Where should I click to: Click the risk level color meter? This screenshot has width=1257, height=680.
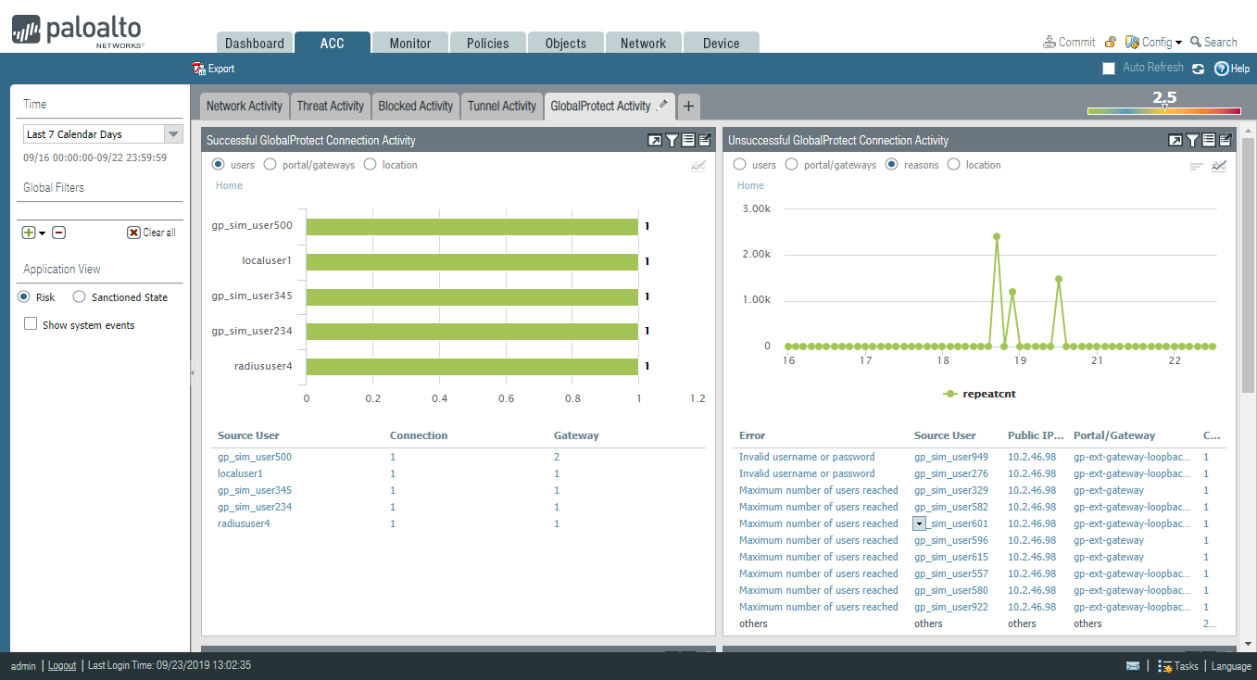click(x=1163, y=111)
